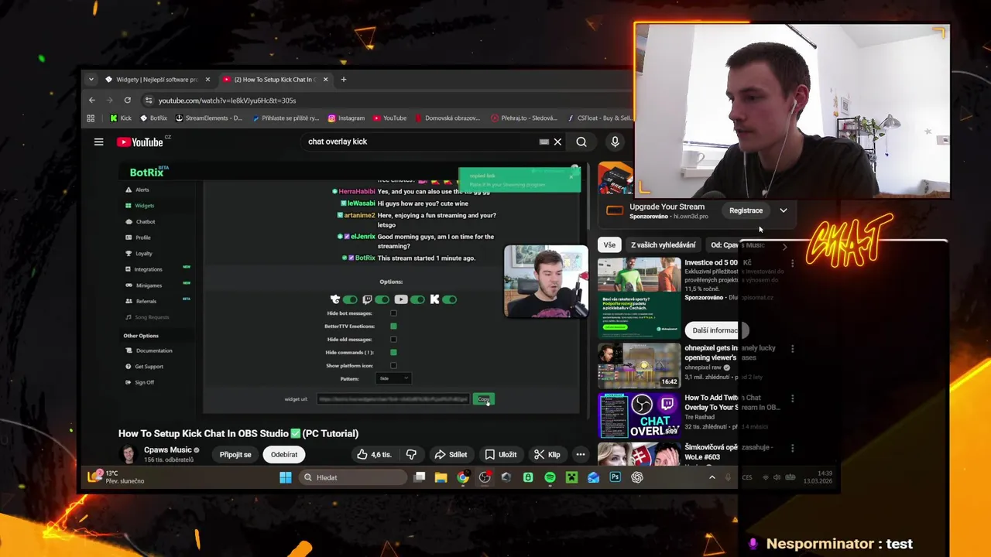
Task: Save the video with Uložit
Action: tap(501, 454)
